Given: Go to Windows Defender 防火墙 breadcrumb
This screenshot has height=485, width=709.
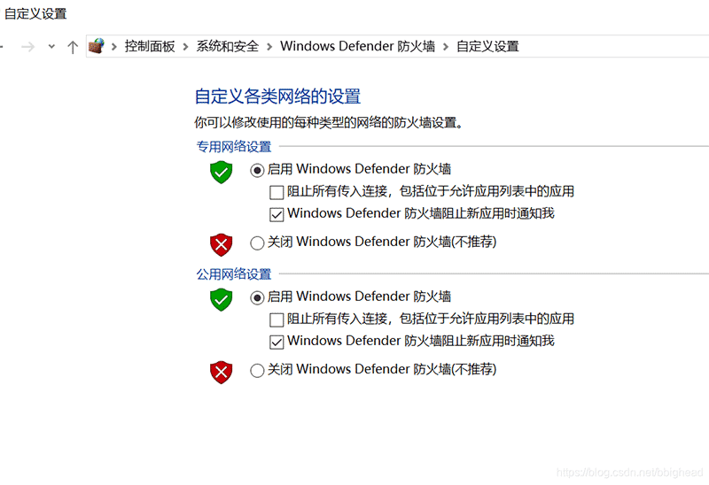Looking at the screenshot, I should coord(357,46).
